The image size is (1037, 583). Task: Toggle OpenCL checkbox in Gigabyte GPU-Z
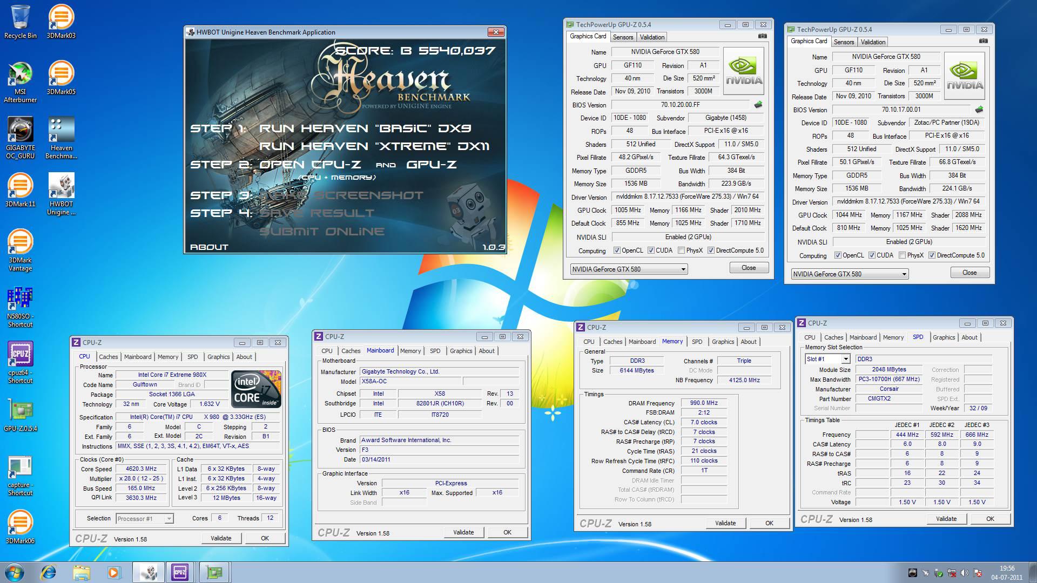point(617,250)
